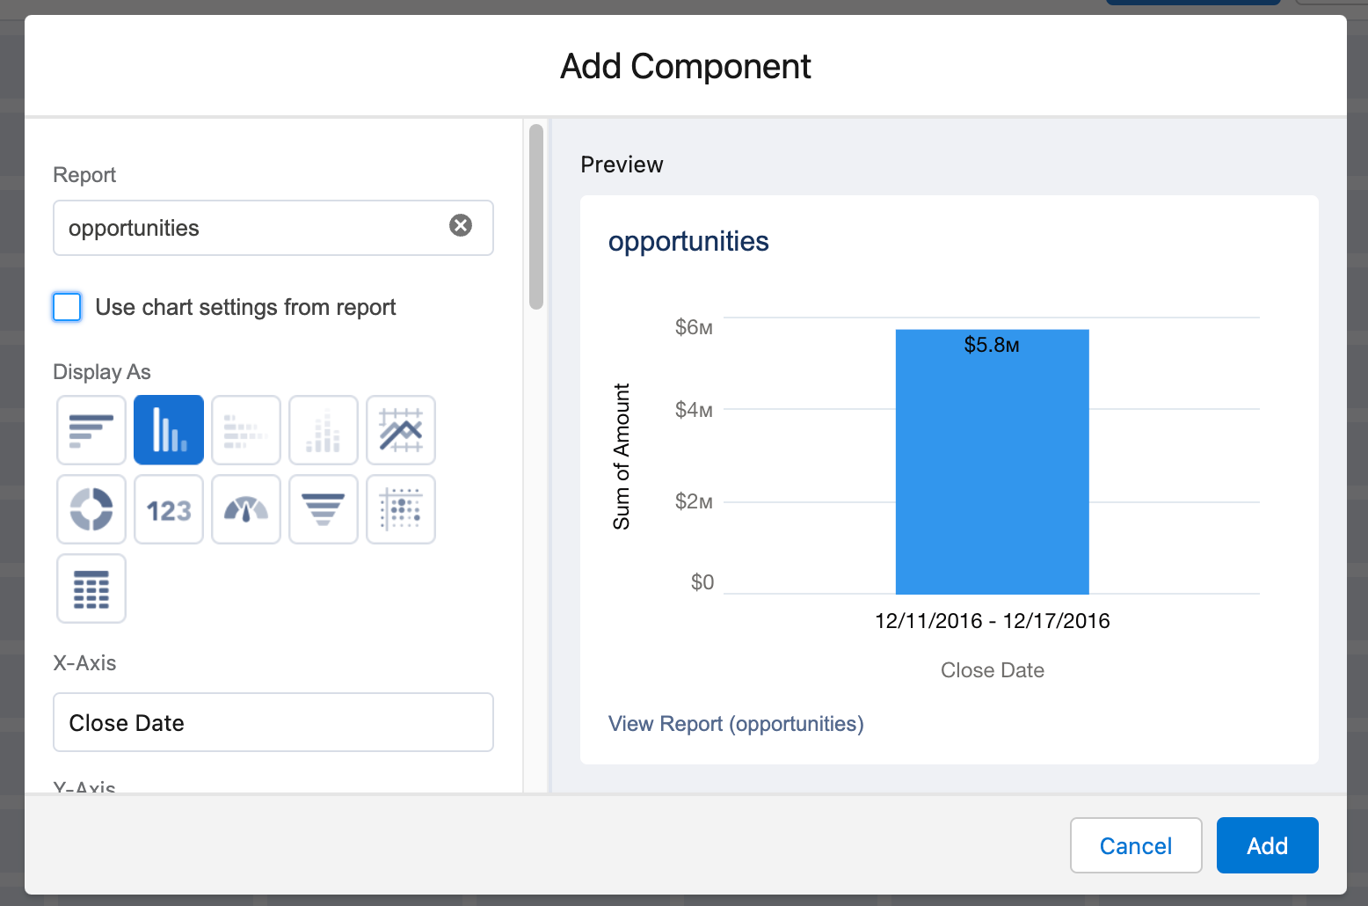Open View Report (opportunities) link
Viewport: 1368px width, 906px height.
(x=736, y=724)
